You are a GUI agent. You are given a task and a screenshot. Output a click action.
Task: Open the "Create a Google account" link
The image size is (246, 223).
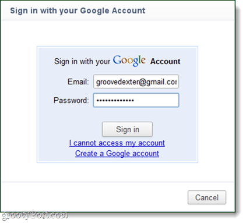[117, 153]
